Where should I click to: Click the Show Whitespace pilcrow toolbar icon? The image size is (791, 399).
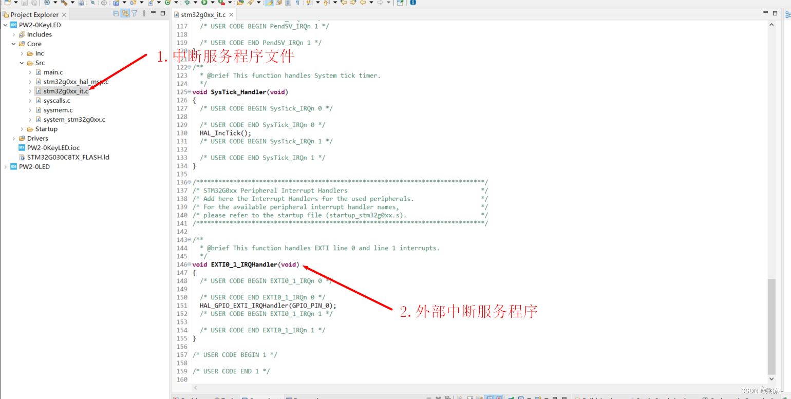point(297,3)
